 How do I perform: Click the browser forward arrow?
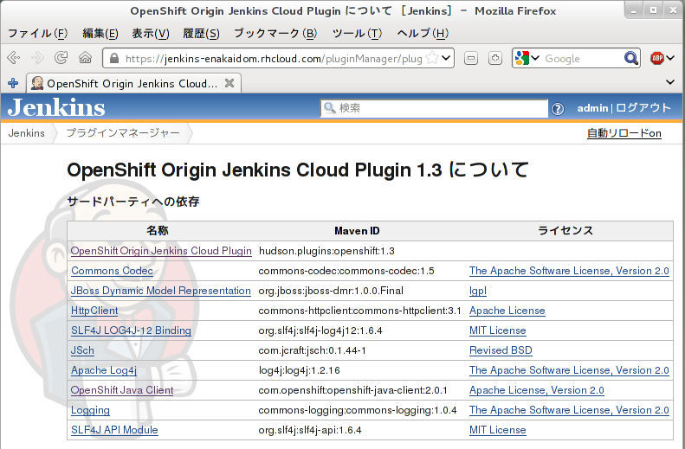[x=37, y=58]
